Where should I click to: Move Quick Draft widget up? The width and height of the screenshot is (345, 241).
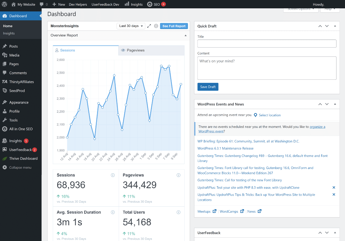(320, 26)
